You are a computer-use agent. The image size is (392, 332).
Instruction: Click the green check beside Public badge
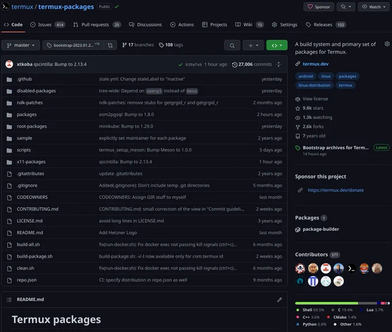pyautogui.click(x=117, y=6)
